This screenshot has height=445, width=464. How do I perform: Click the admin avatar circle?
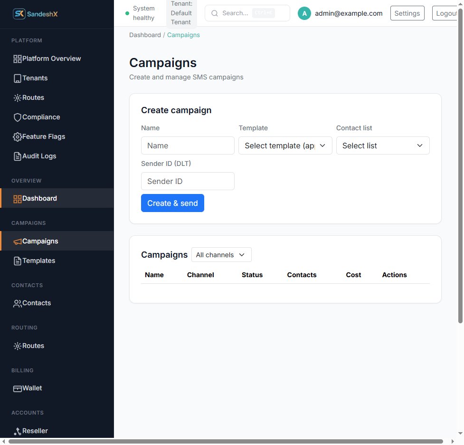tap(304, 13)
